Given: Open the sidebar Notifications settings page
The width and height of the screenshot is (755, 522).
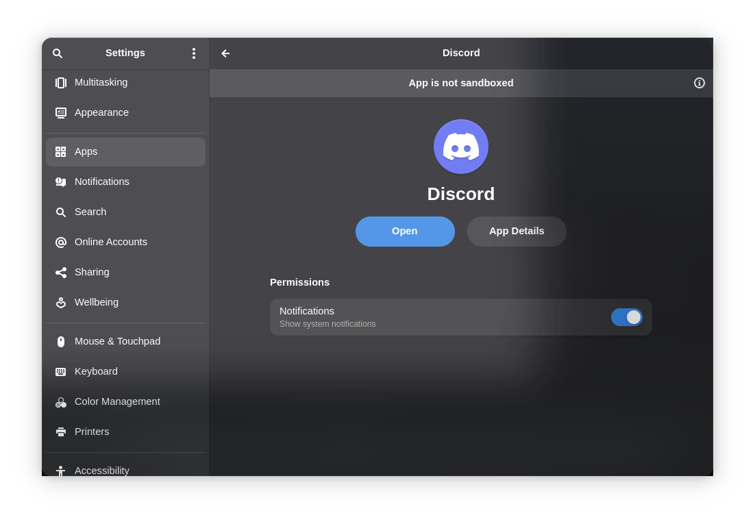Looking at the screenshot, I should coord(125,182).
